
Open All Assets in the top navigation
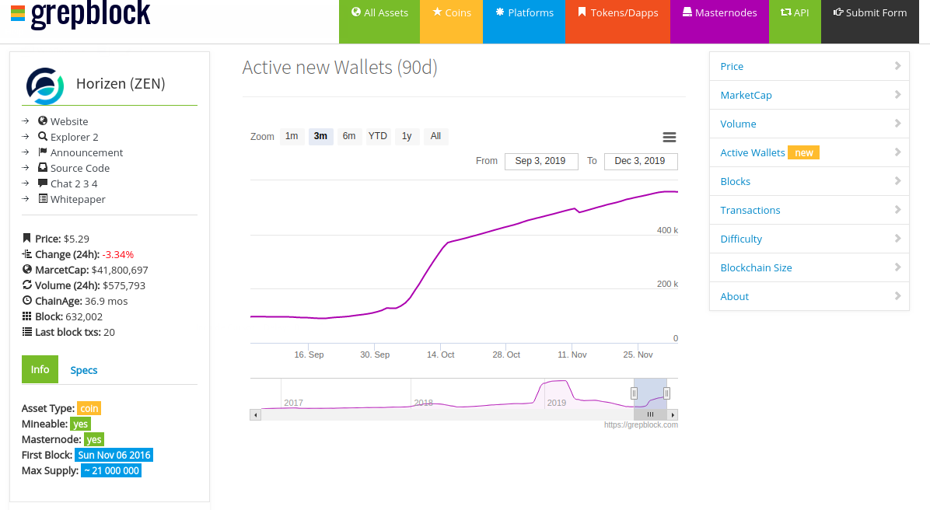pos(379,21)
